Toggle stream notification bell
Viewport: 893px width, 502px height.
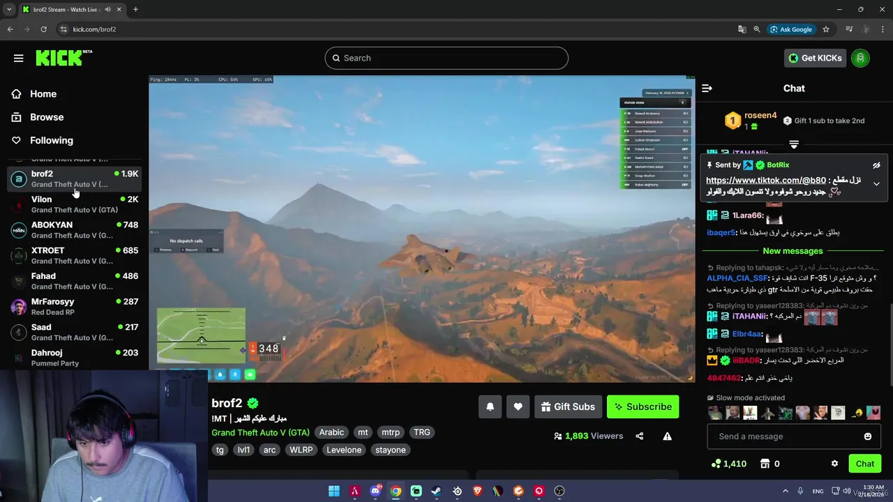(x=490, y=407)
